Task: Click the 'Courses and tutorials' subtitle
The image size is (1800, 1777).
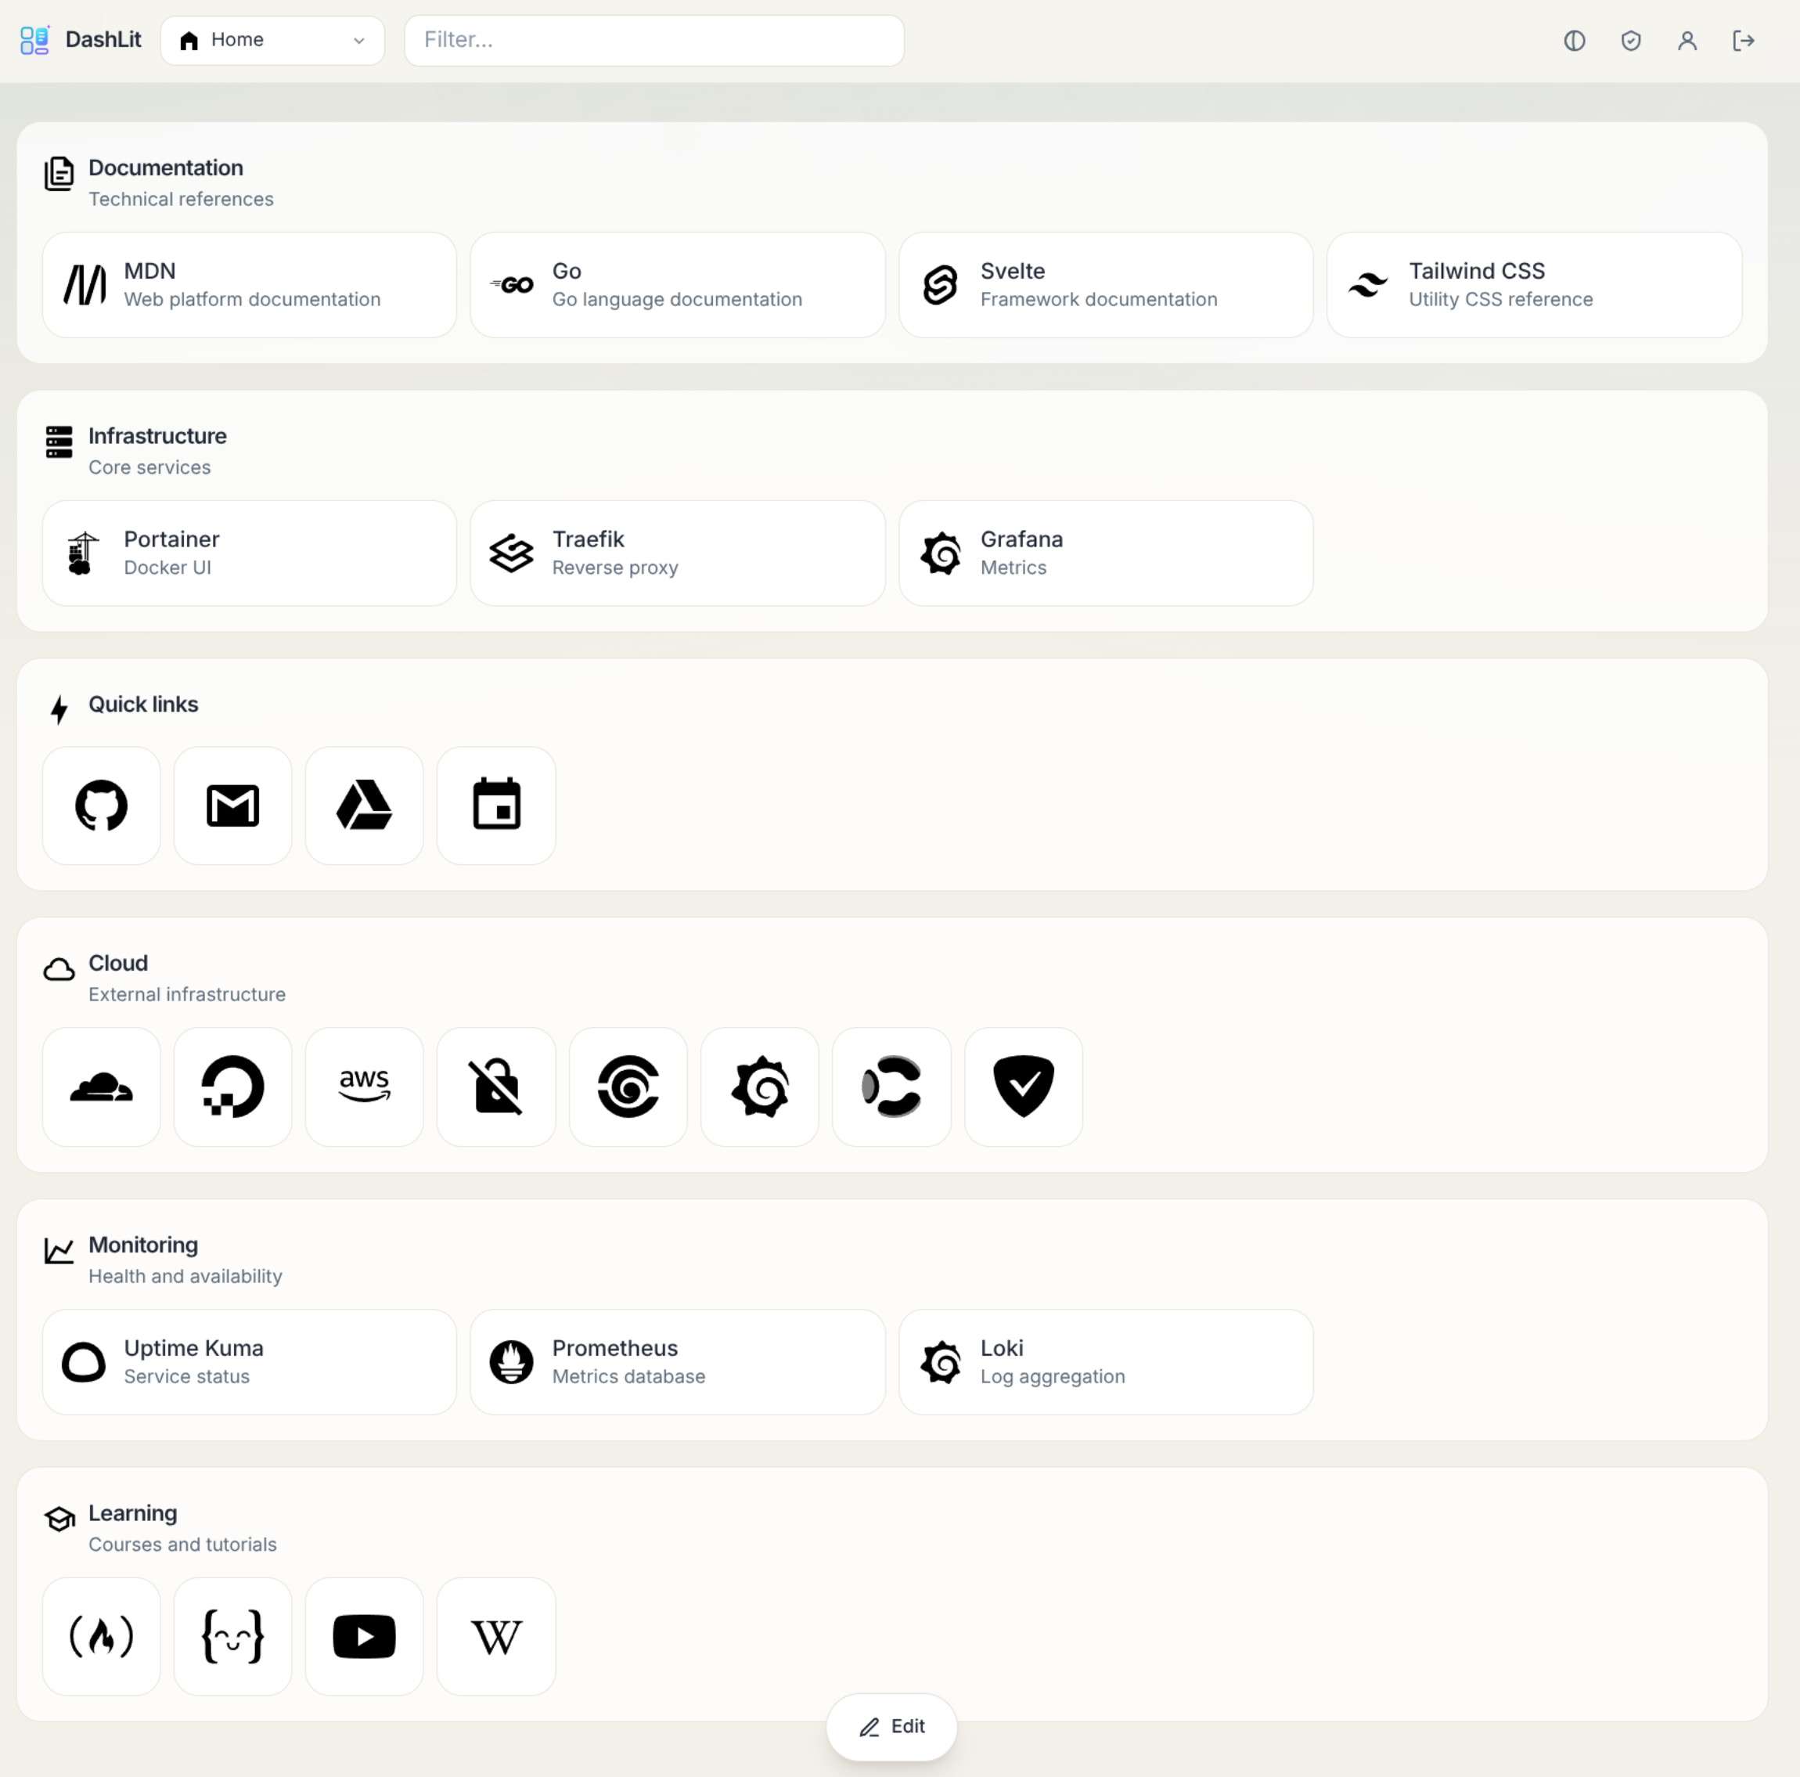Action: click(x=182, y=1545)
